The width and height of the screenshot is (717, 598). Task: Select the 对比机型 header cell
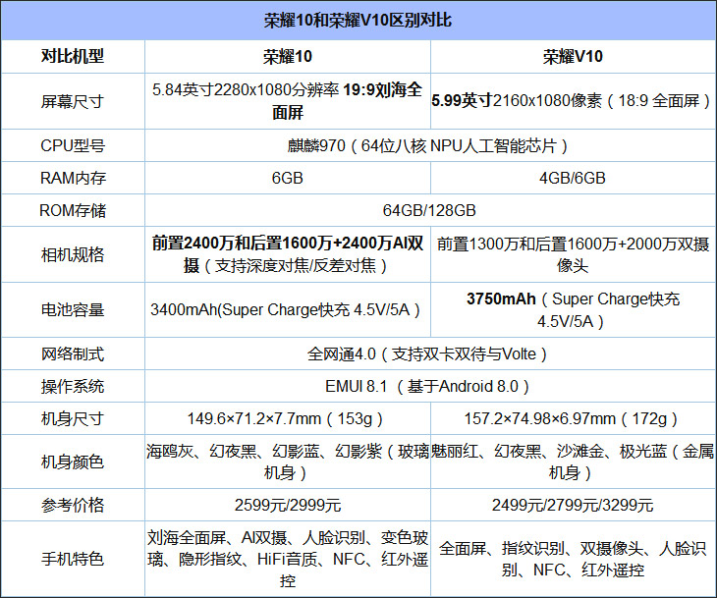click(73, 56)
